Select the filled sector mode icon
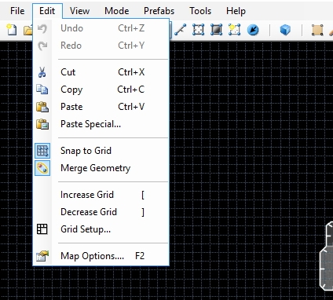 click(x=216, y=30)
